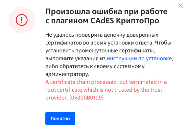
Task: Select the error code 0x800B0109
Action: pos(86,98)
